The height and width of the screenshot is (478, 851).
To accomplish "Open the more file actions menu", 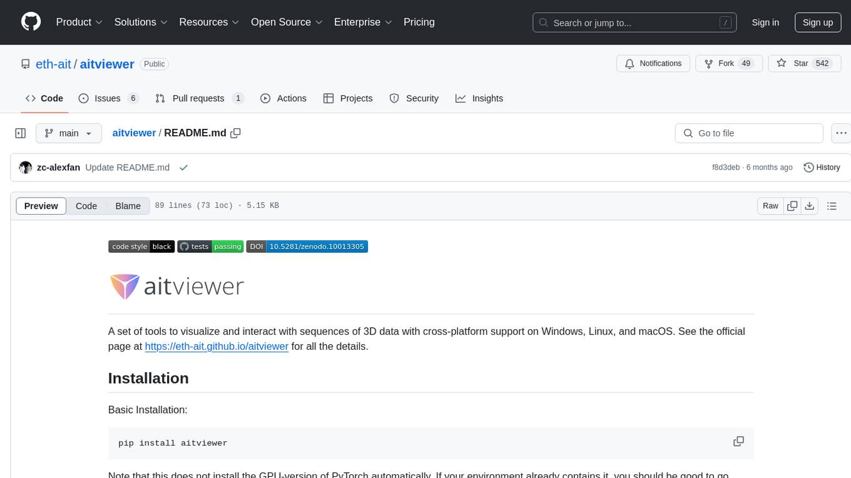I will pos(841,133).
